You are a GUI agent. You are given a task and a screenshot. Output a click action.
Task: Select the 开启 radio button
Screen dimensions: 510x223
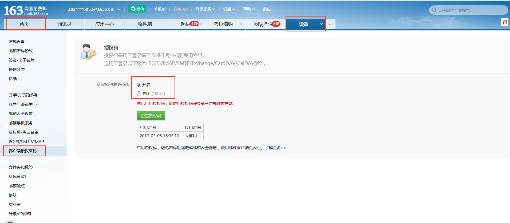[139, 85]
